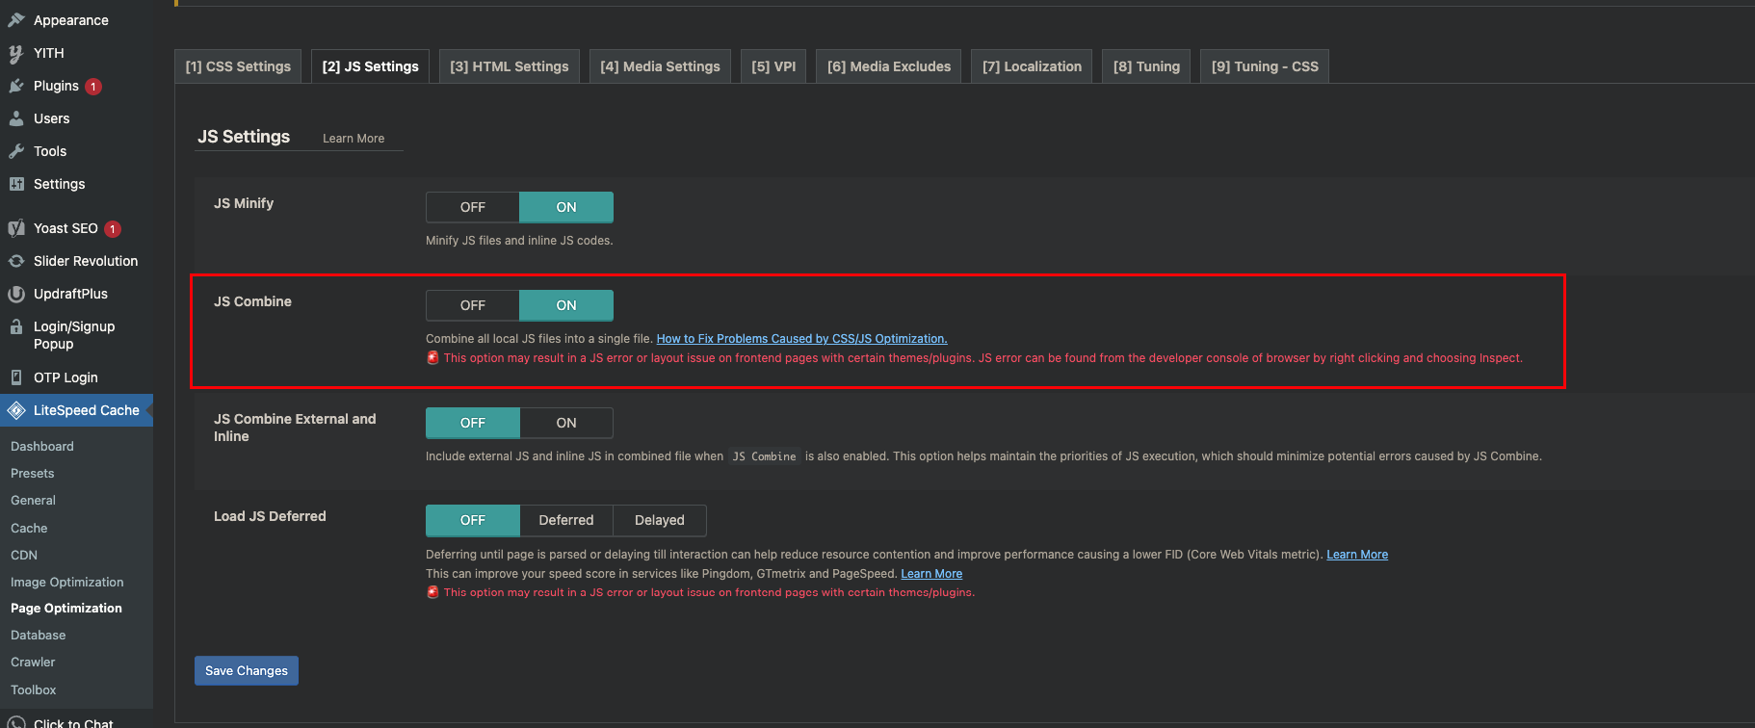
Task: Click the YITH sidebar icon
Action: [16, 53]
